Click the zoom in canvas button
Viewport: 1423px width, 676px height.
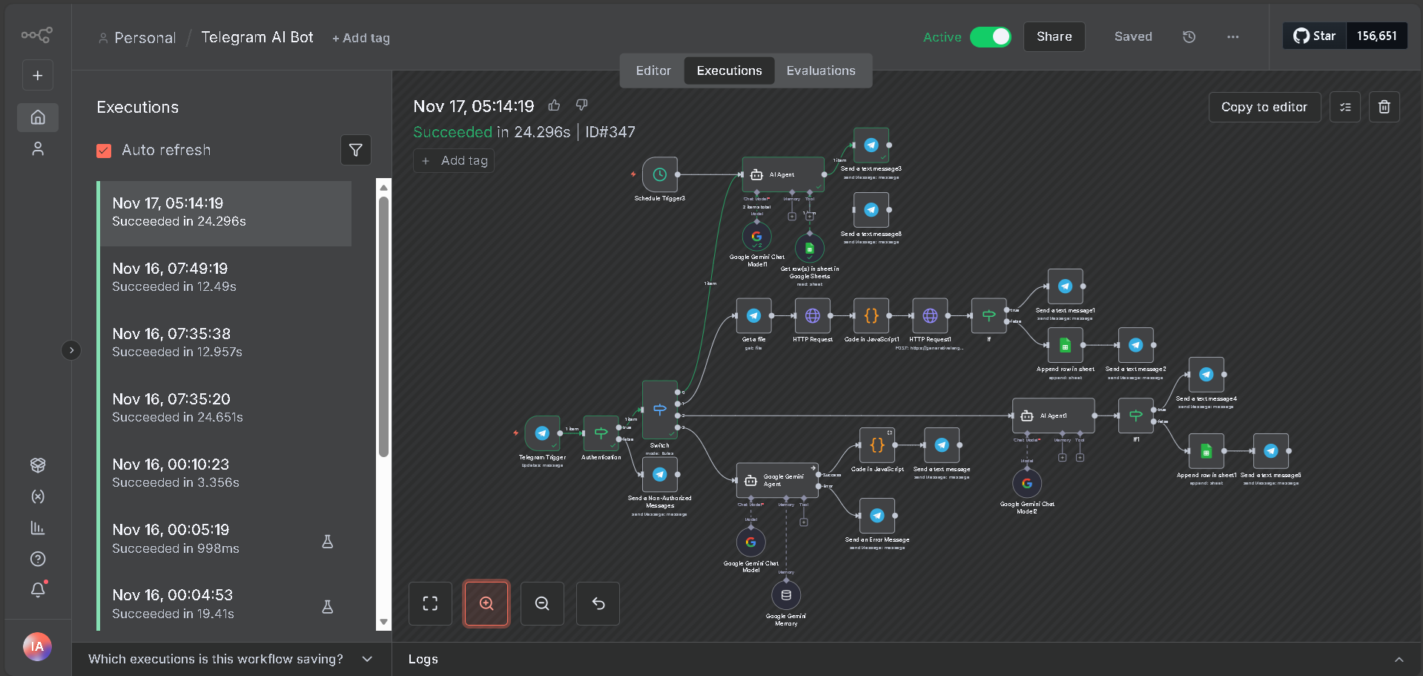point(486,603)
